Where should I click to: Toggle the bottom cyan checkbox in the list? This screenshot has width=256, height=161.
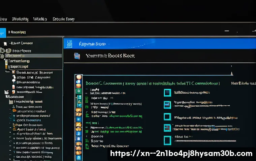pos(167,140)
